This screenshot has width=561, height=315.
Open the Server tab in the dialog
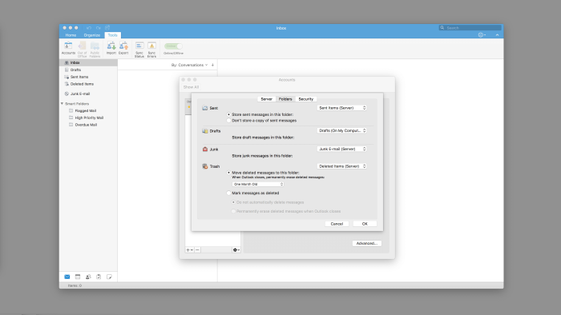click(x=267, y=99)
